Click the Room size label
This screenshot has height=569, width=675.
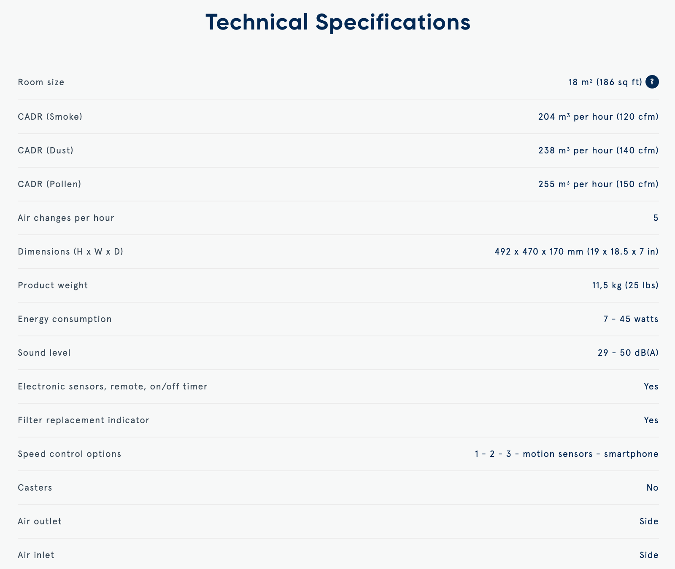point(41,82)
